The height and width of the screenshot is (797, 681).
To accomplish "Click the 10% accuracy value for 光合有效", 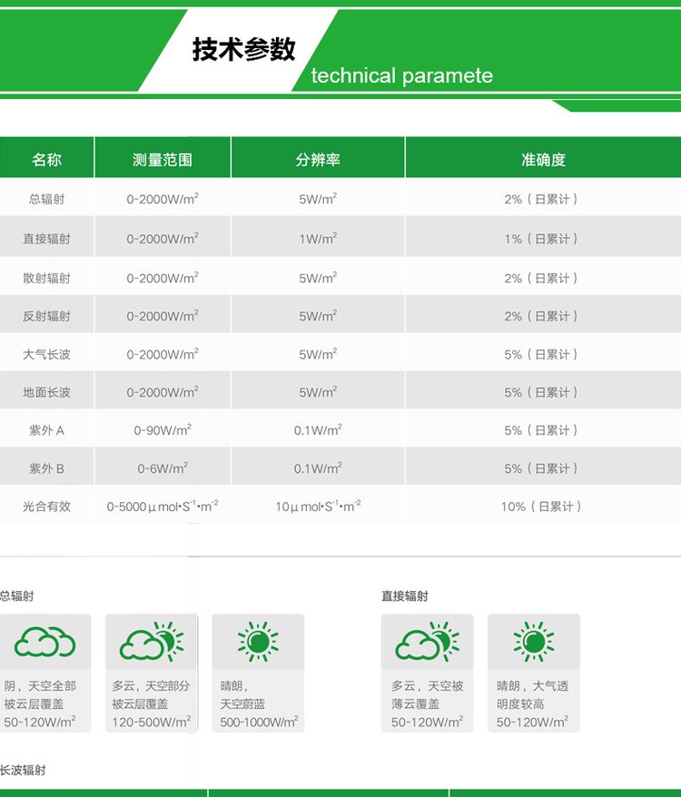I will [541, 507].
